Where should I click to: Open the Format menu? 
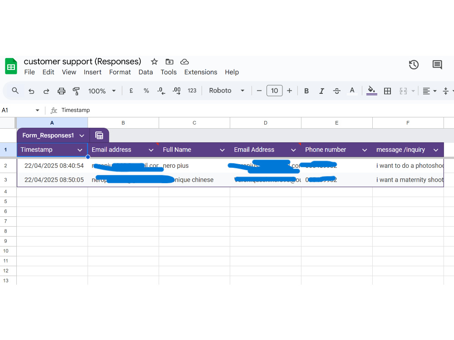click(x=120, y=72)
